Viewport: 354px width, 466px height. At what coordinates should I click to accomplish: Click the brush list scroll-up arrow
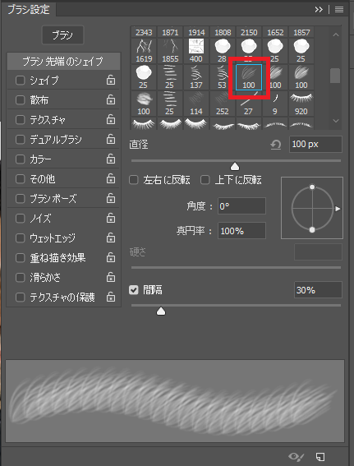tap(336, 35)
